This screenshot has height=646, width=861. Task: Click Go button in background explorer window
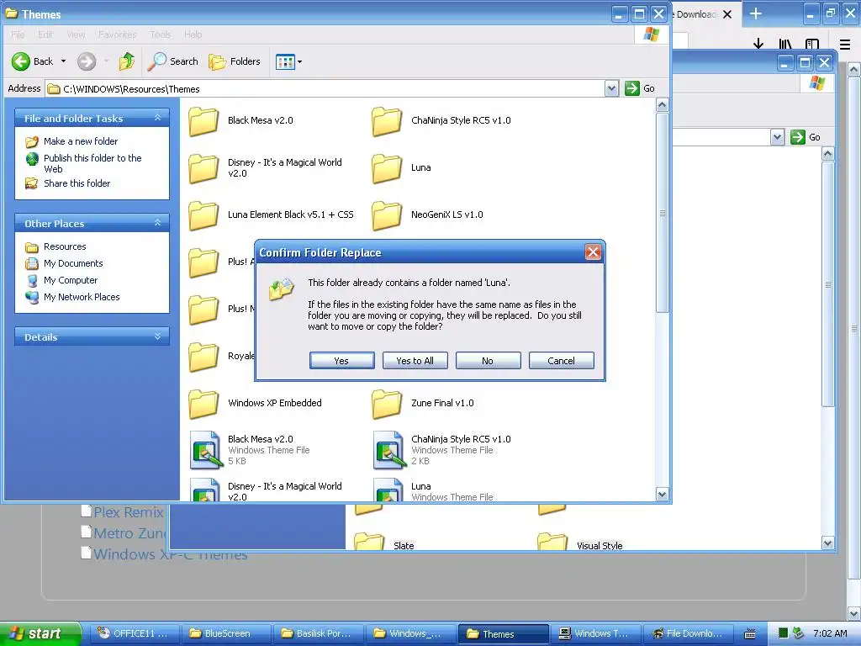point(806,137)
